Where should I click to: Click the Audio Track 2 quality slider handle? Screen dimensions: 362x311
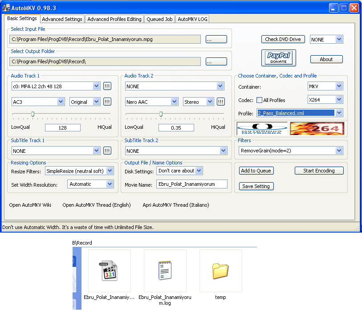pos(161,114)
